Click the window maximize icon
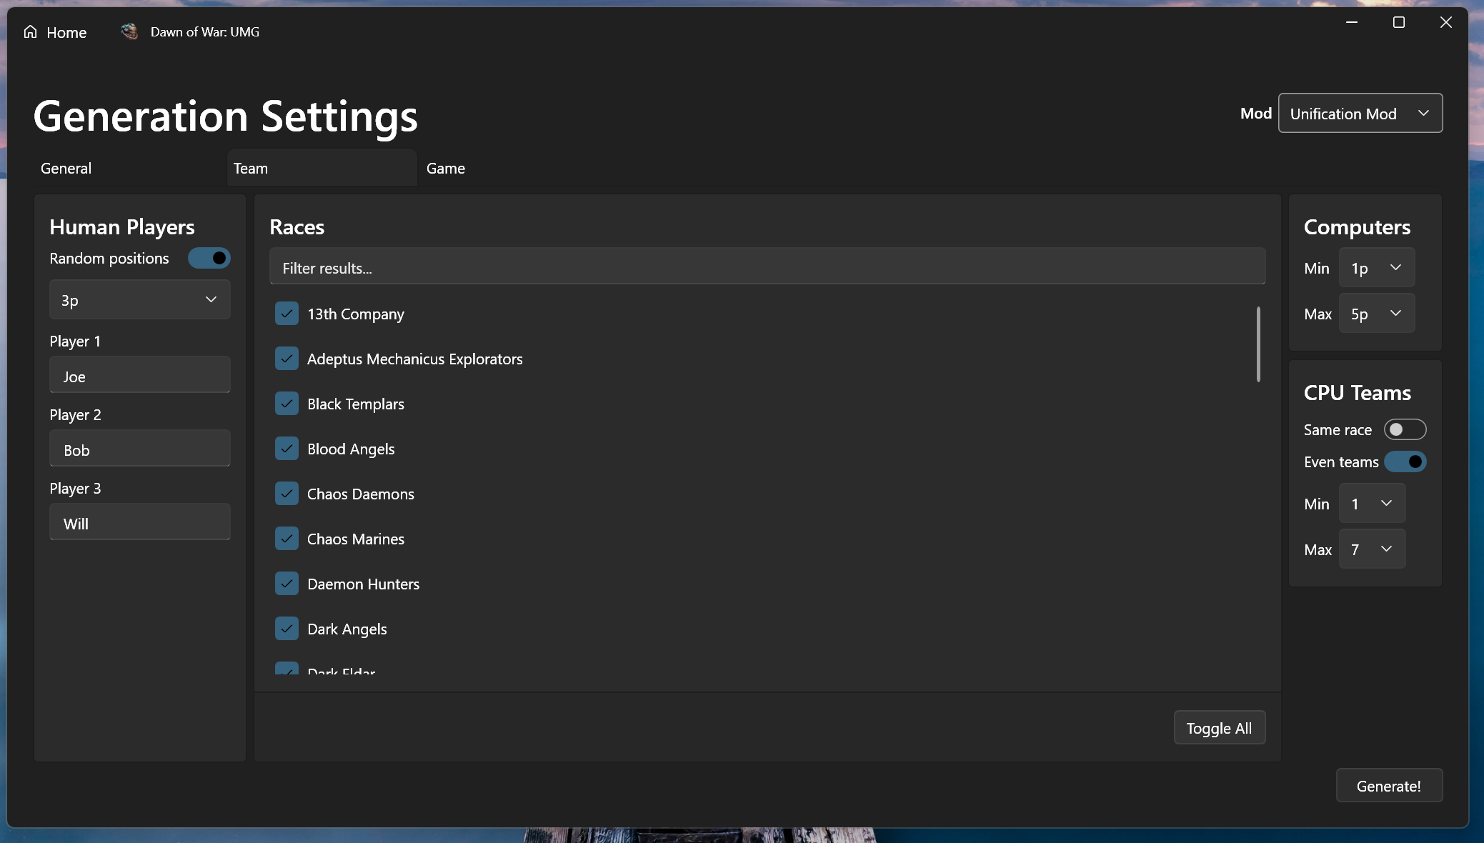 coord(1398,23)
